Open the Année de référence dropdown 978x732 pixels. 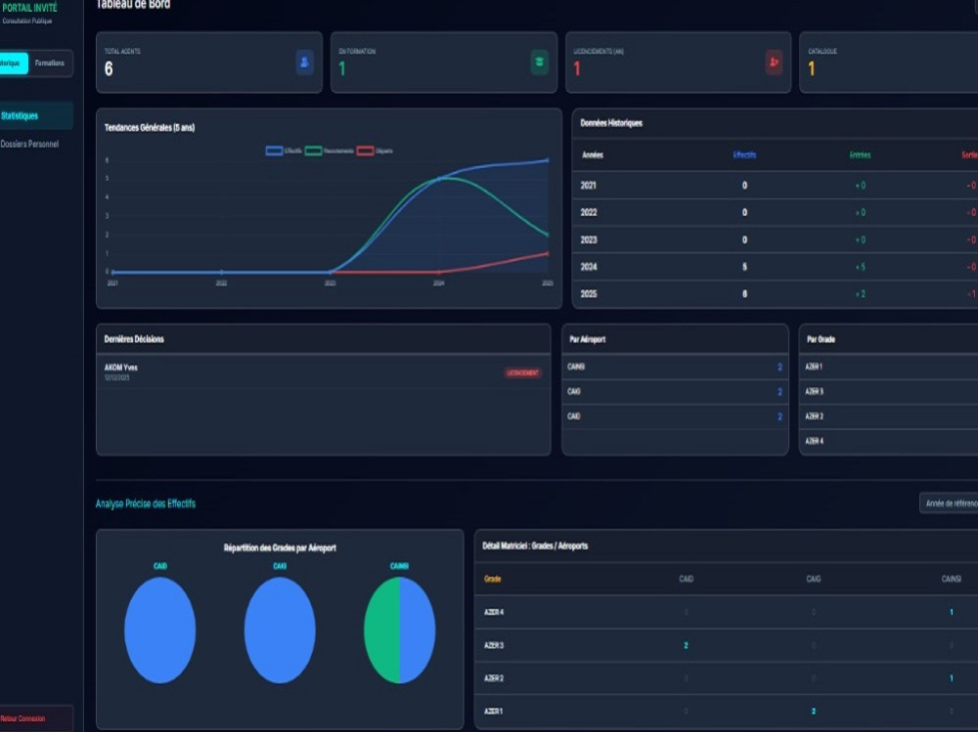[949, 503]
